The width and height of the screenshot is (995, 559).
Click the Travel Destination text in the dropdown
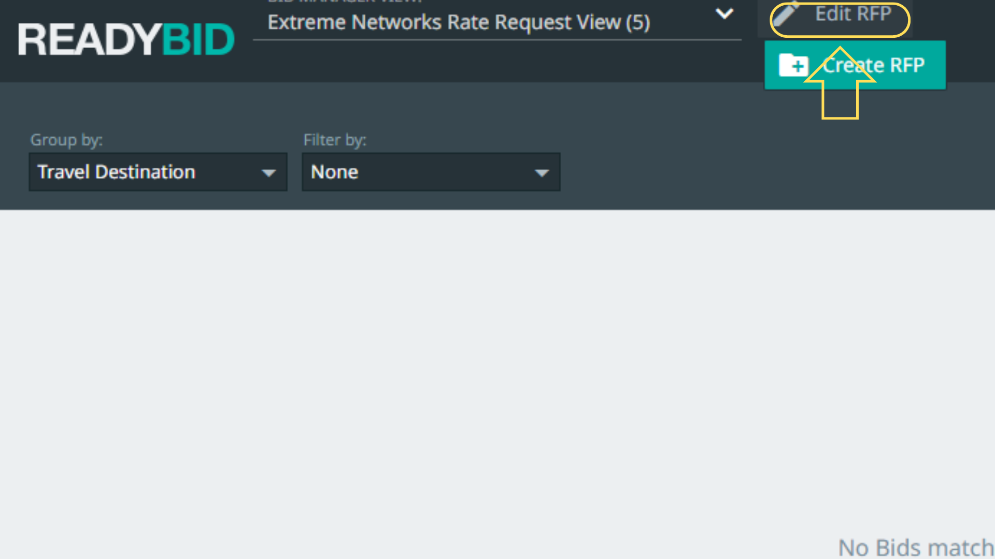(x=117, y=172)
